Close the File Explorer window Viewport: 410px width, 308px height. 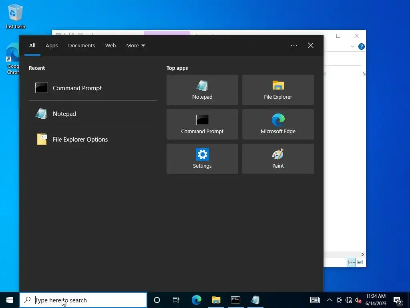tap(357, 36)
